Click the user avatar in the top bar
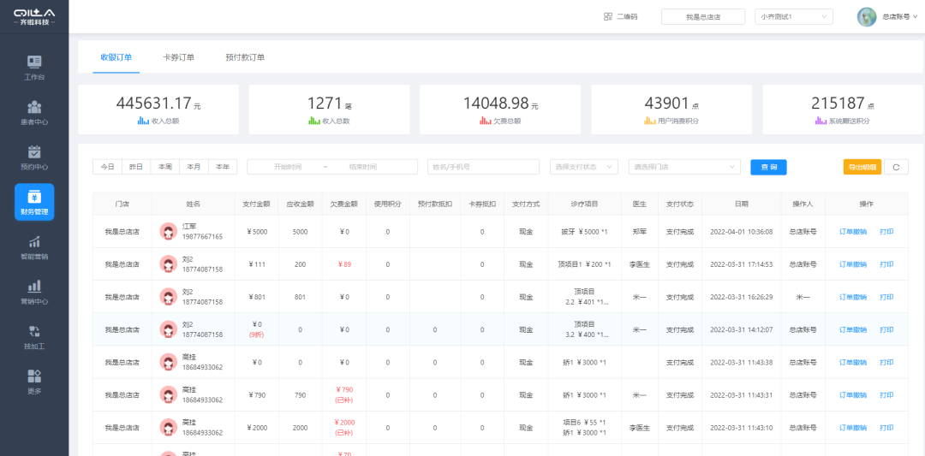The height and width of the screenshot is (456, 925). pyautogui.click(x=867, y=16)
